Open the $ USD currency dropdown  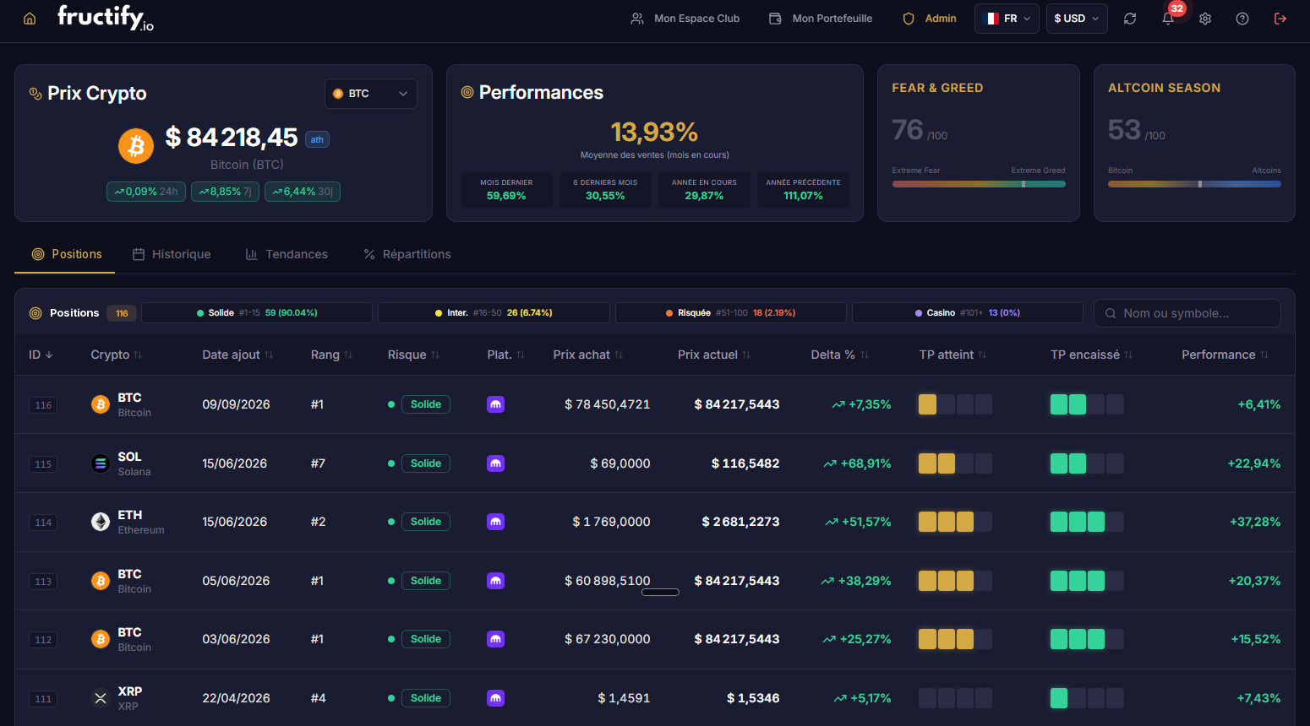pos(1077,19)
